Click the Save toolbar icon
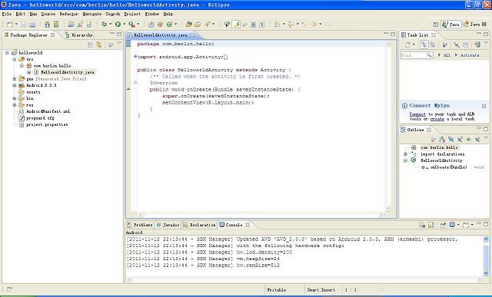This screenshot has width=492, height=297. (24, 24)
